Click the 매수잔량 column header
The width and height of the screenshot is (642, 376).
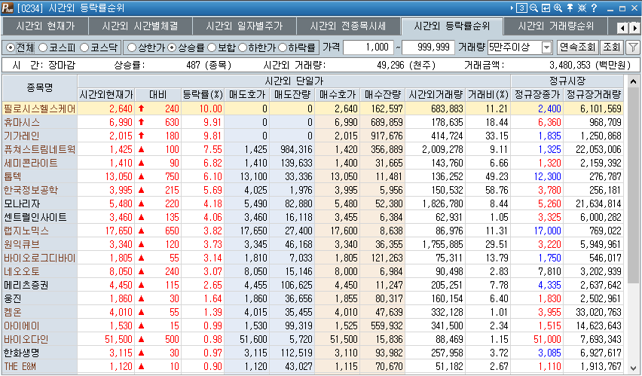pyautogui.click(x=383, y=95)
